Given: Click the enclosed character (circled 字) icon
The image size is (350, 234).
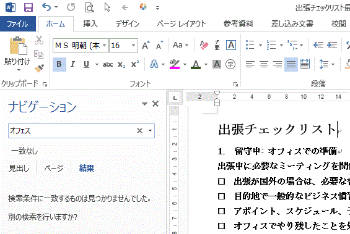Looking at the screenshot, I should click(230, 64).
